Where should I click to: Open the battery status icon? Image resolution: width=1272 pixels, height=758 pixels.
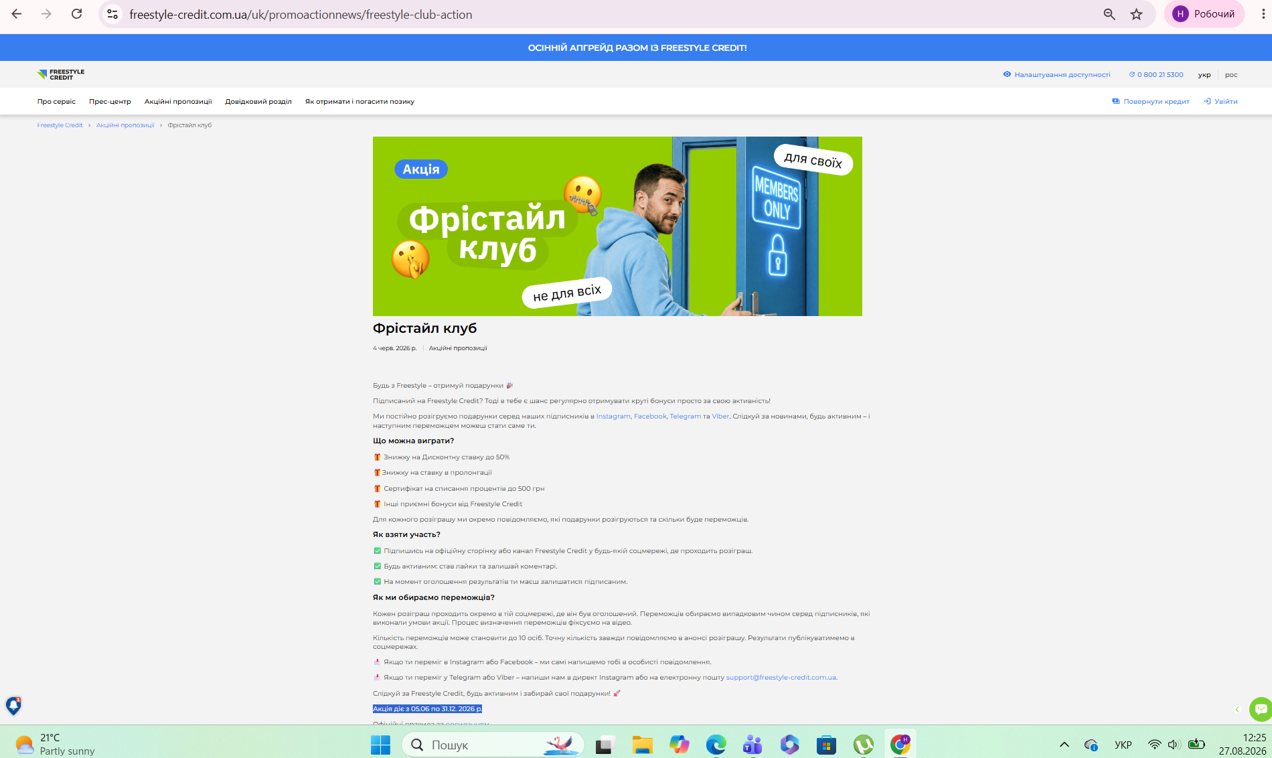click(1196, 744)
